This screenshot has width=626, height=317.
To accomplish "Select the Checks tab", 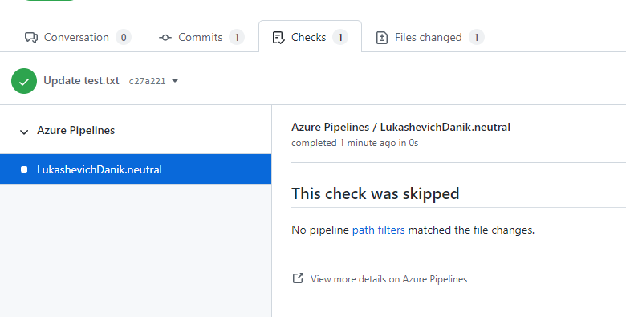I will (x=311, y=37).
